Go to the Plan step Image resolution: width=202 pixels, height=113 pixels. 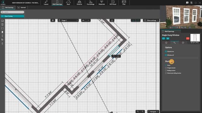pyautogui.click(x=124, y=3)
